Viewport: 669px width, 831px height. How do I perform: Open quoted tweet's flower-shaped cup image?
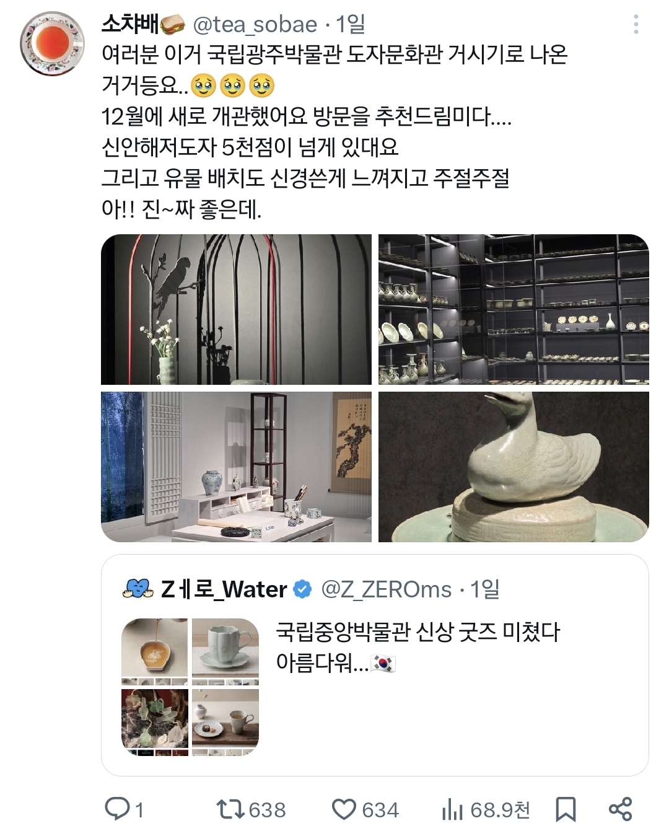pyautogui.click(x=225, y=651)
